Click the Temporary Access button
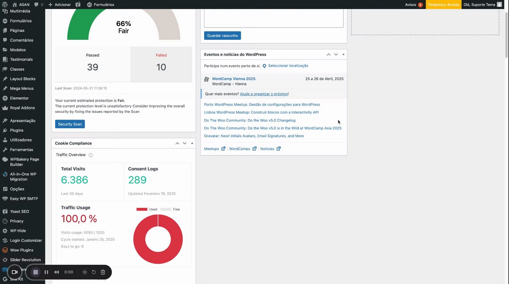This screenshot has height=284, width=509. click(444, 4)
